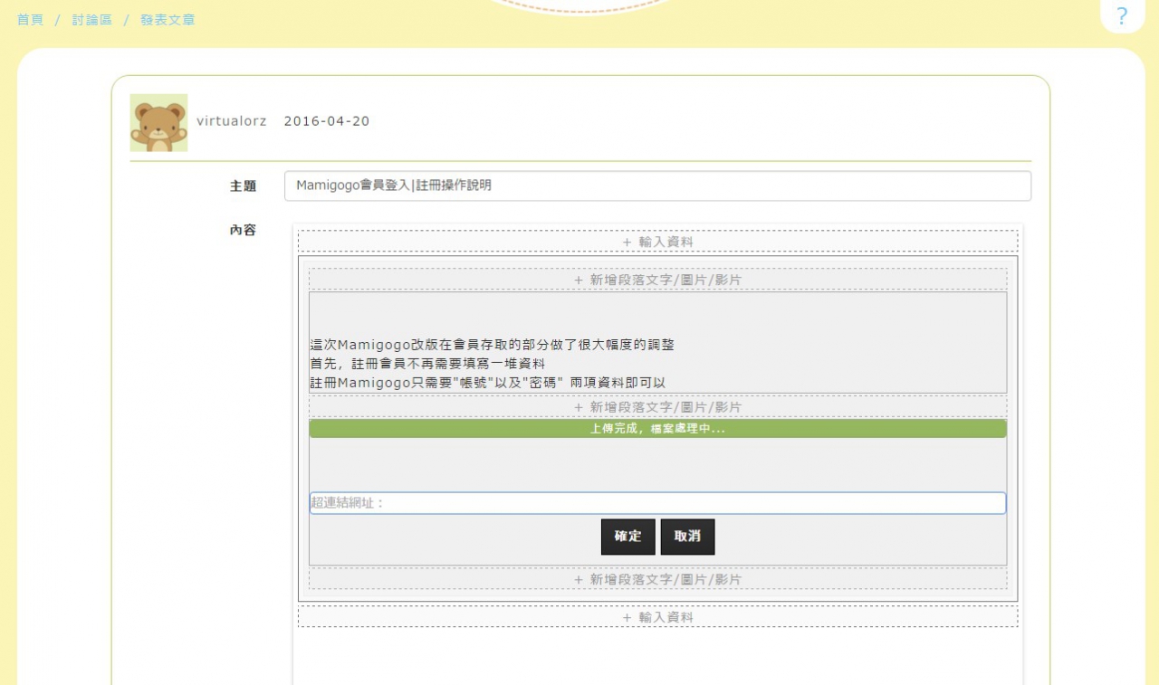
Task: Click the line starting 註冊Mamigogo只需要
Action: (x=488, y=383)
